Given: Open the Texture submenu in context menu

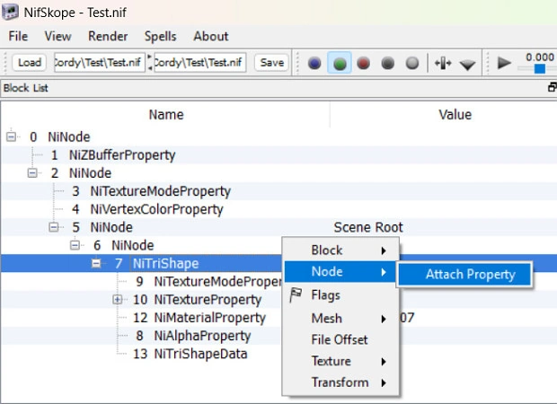Looking at the screenshot, I should (340, 361).
